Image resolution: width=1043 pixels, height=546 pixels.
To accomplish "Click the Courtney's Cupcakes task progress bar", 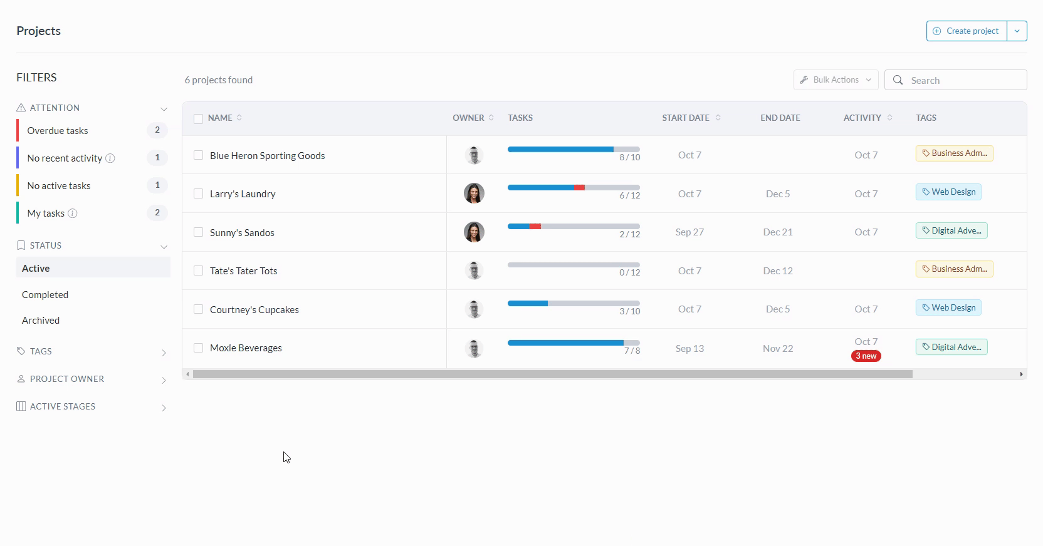I will point(573,304).
